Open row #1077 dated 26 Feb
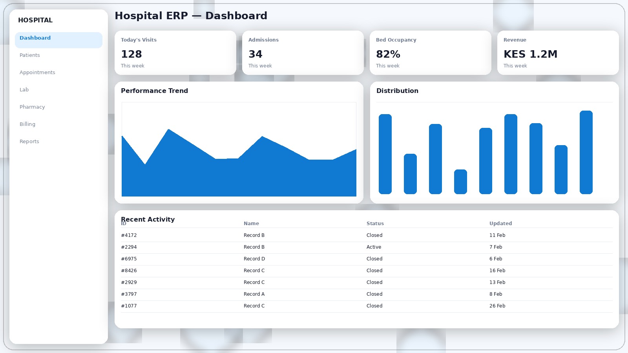 click(x=129, y=306)
